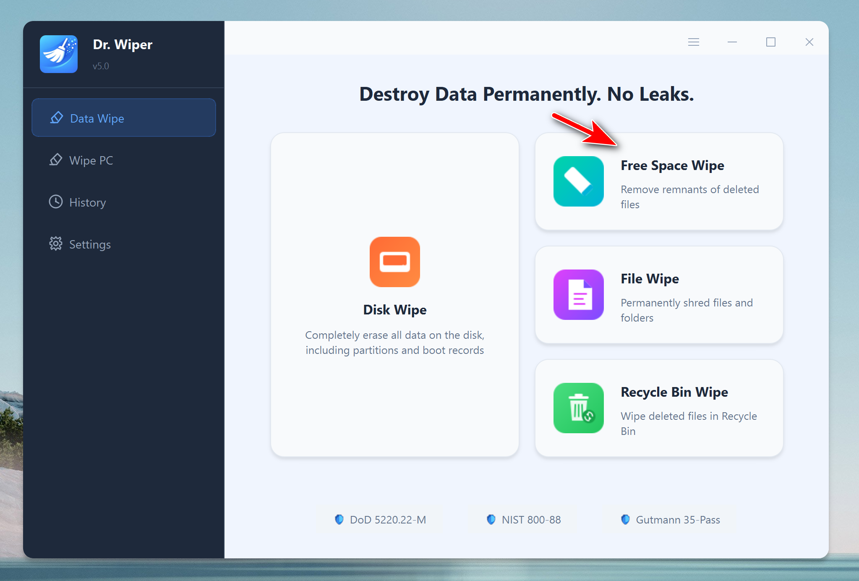
Task: Open Settings from the sidebar
Action: (x=124, y=244)
